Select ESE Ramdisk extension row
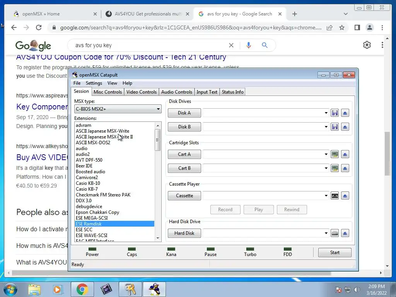The width and height of the screenshot is (396, 297). [114, 224]
